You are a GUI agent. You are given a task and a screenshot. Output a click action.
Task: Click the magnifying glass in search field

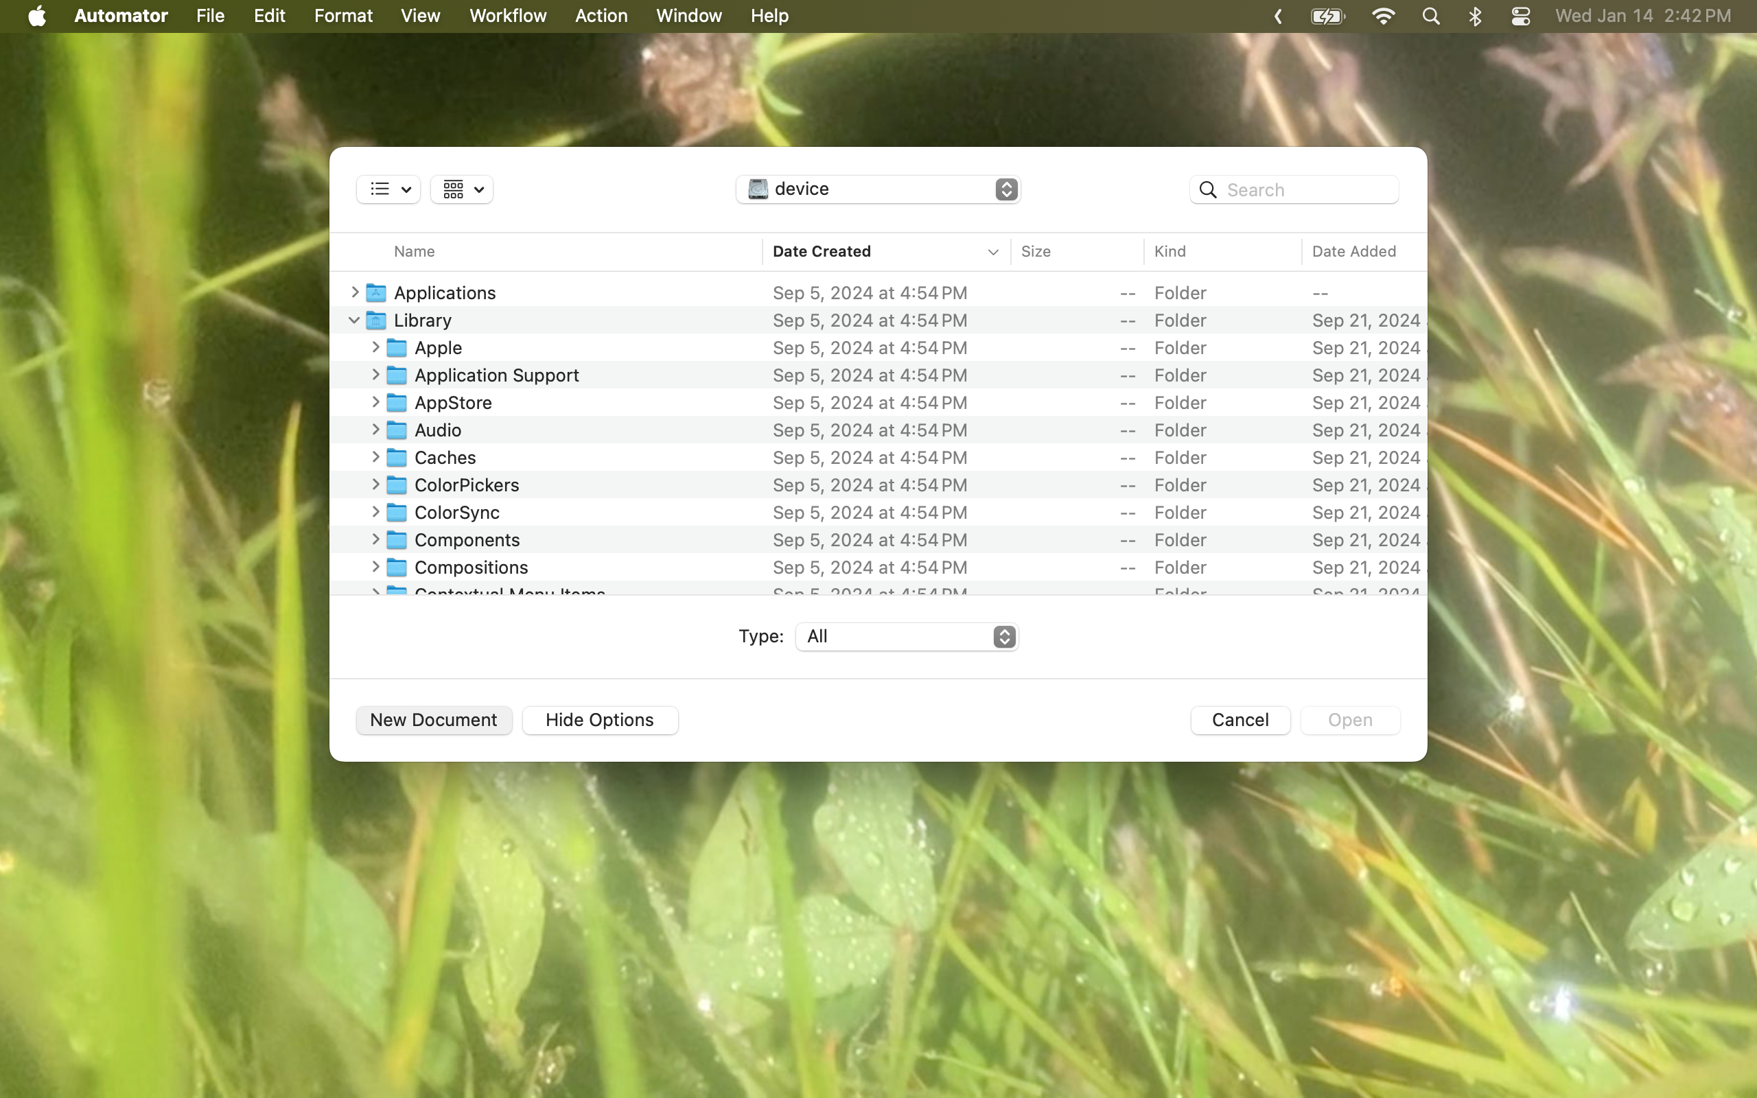tap(1207, 189)
